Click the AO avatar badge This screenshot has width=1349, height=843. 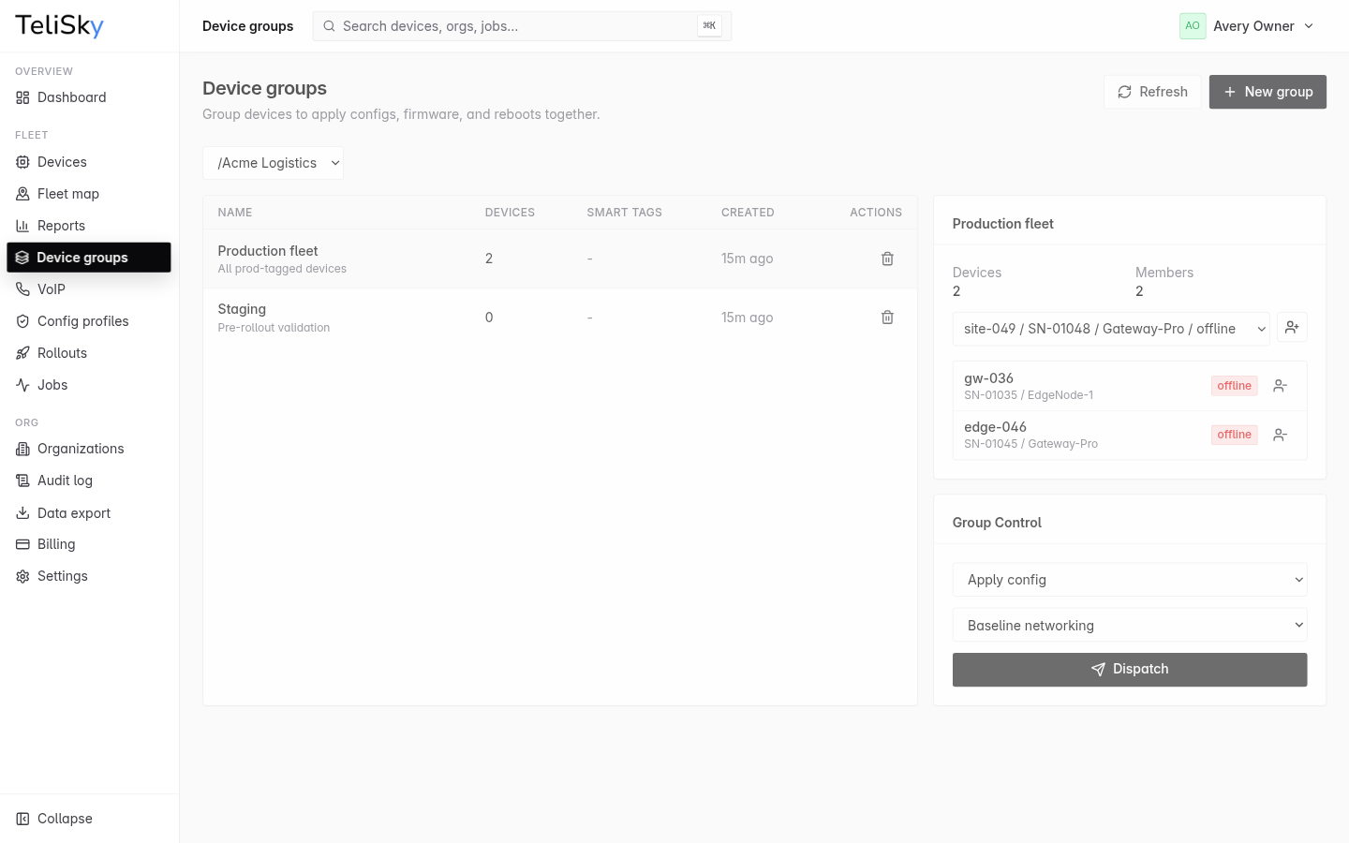coord(1193,26)
